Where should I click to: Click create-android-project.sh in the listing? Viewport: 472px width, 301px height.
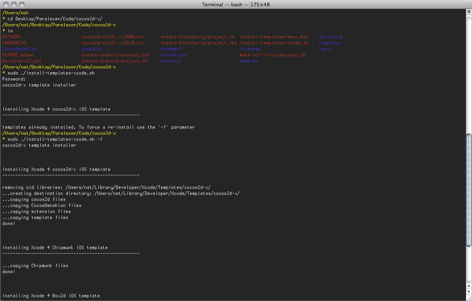[115, 61]
